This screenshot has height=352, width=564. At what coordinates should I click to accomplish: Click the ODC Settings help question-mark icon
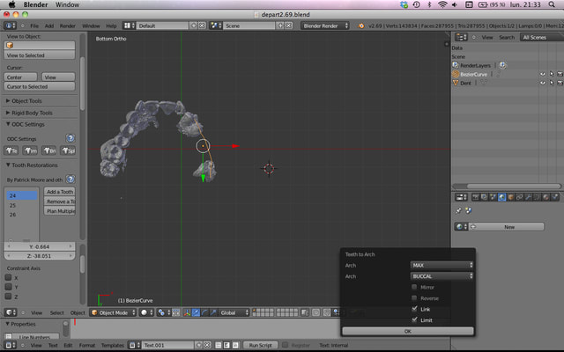(70, 138)
